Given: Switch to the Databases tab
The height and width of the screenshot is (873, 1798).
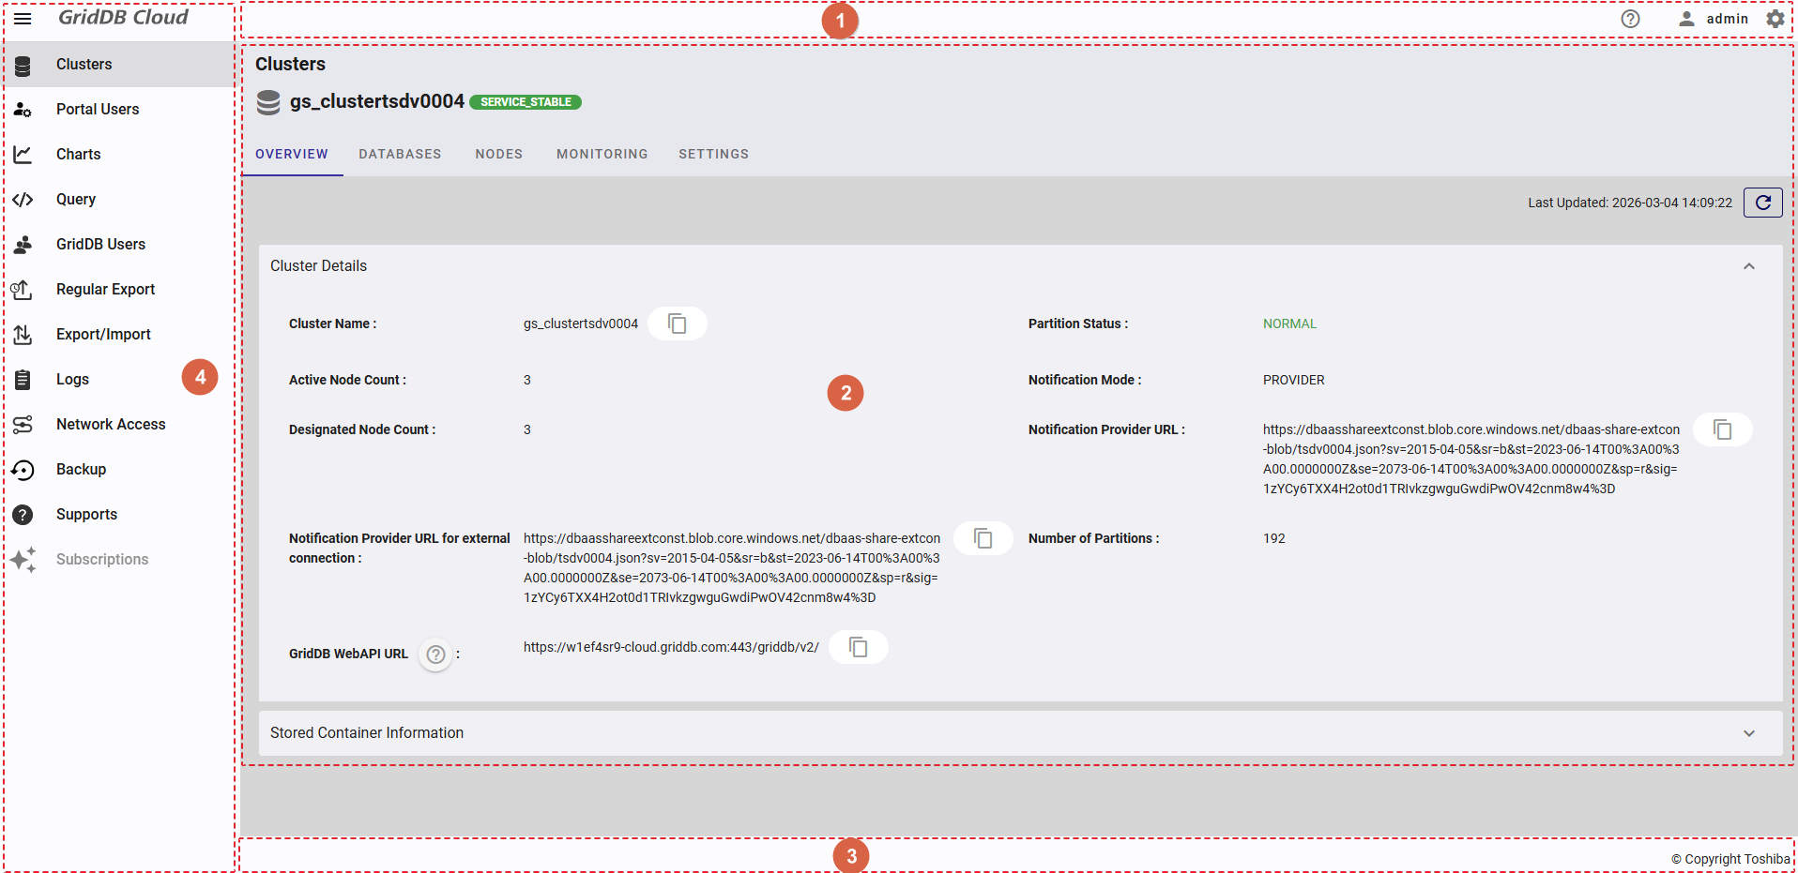Looking at the screenshot, I should 400,154.
